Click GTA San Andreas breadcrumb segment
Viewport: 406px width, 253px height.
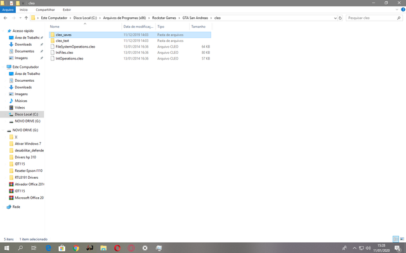tap(195, 18)
